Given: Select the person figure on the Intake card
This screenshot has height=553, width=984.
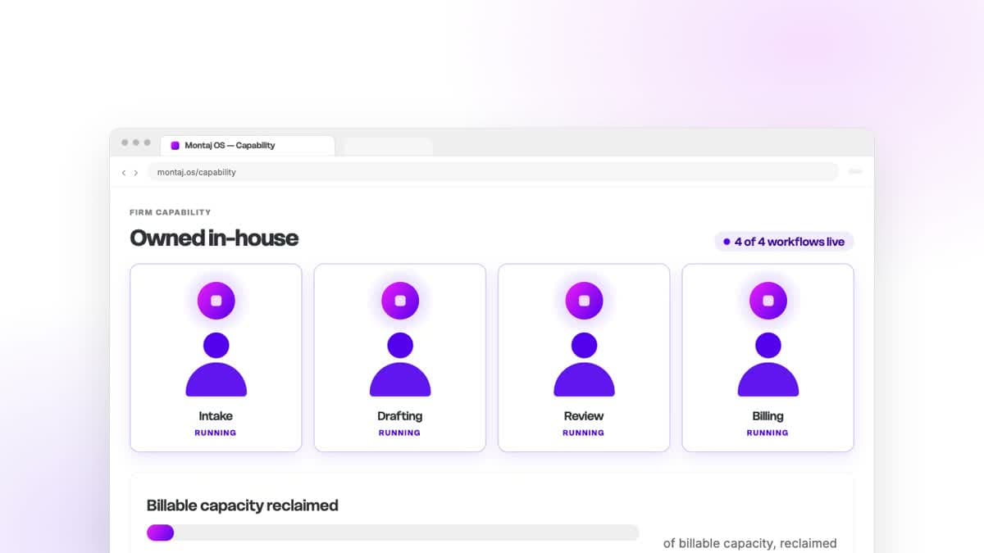Looking at the screenshot, I should point(216,365).
